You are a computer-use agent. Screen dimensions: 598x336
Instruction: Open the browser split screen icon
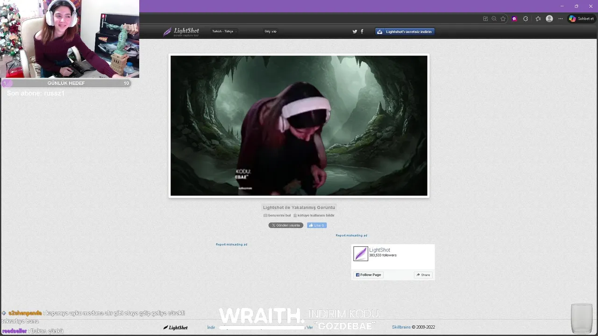click(x=485, y=19)
